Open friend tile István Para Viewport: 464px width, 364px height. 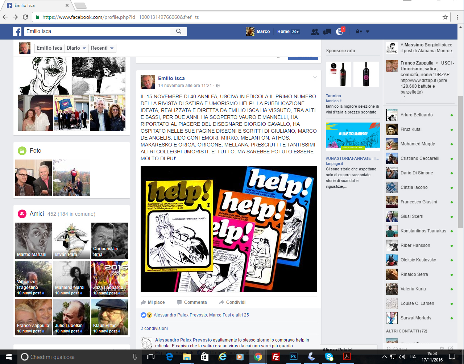point(71,241)
